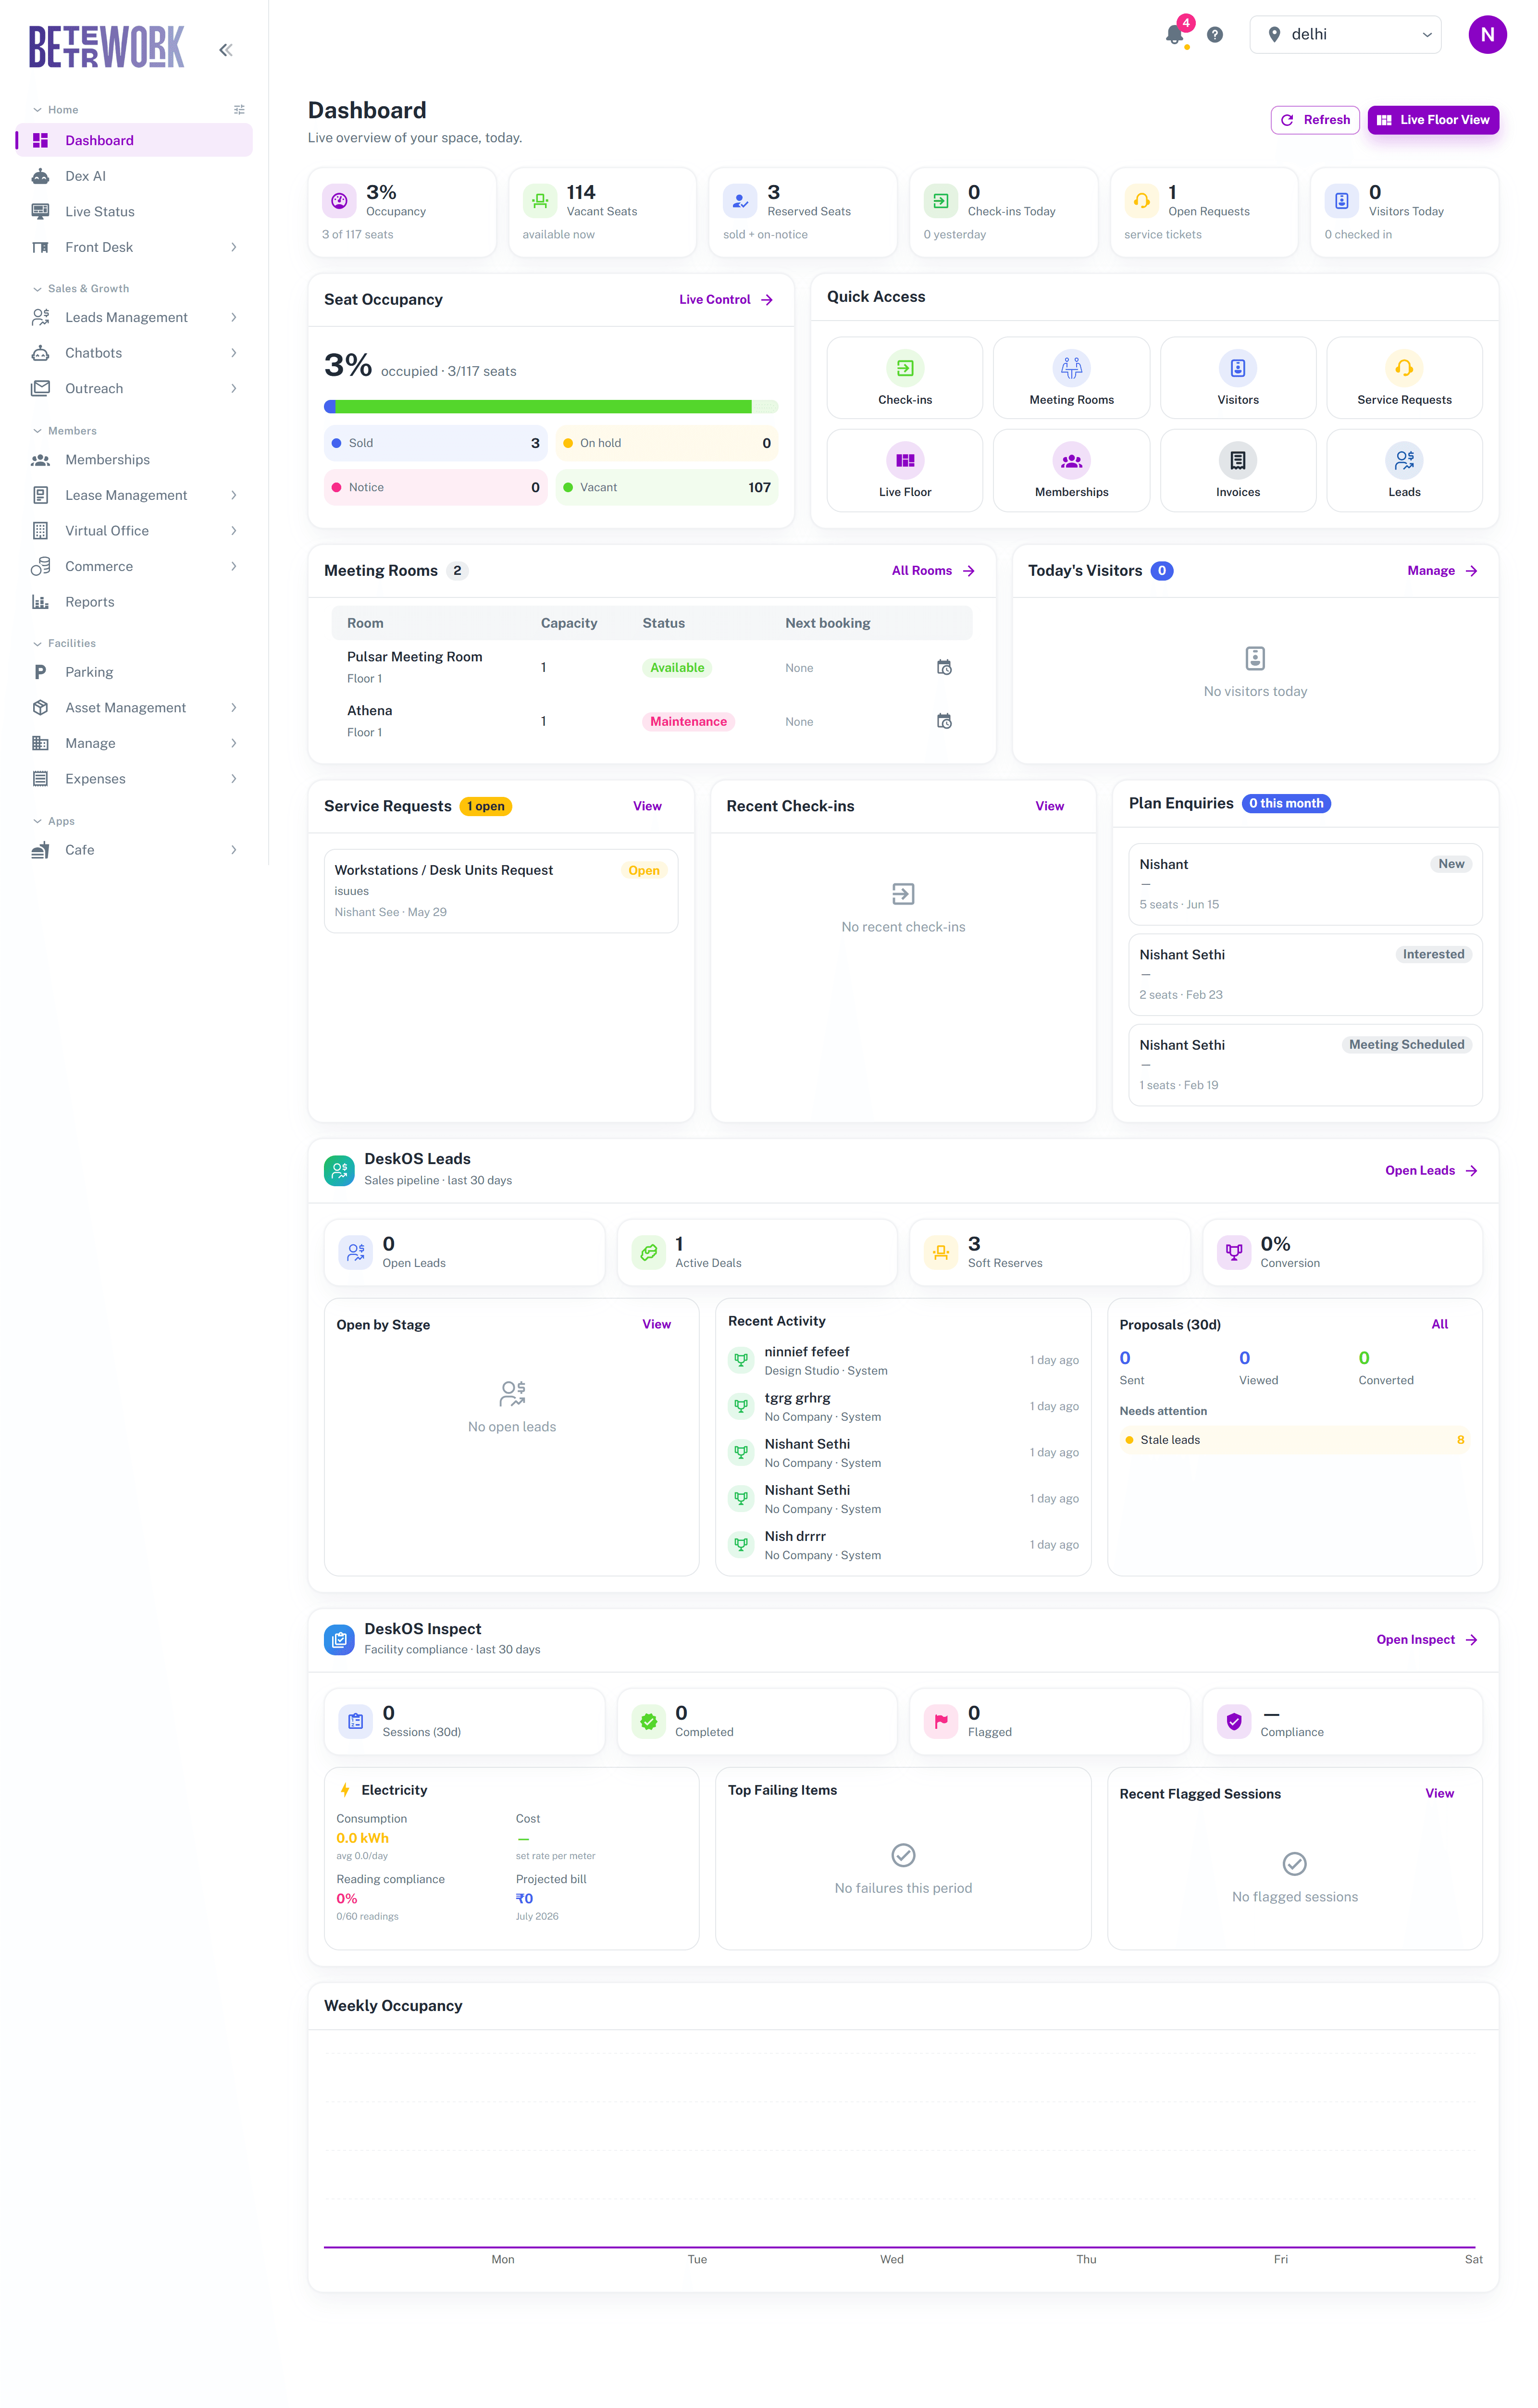The image size is (1538, 2408).
Task: Open Parking in sidebar
Action: pos(134,672)
